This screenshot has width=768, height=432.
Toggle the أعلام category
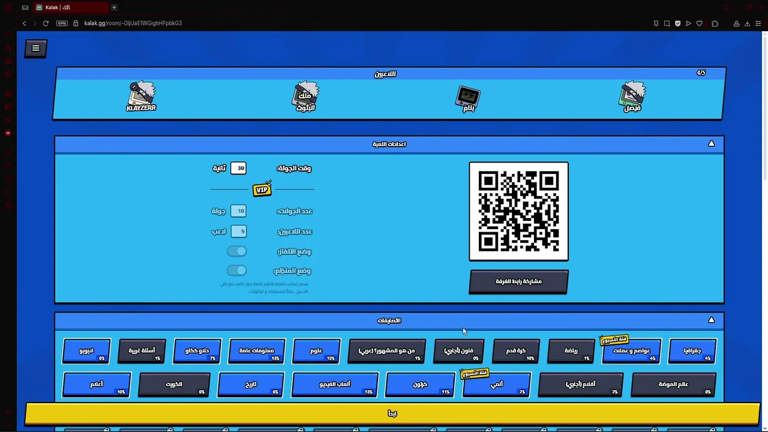(x=97, y=385)
